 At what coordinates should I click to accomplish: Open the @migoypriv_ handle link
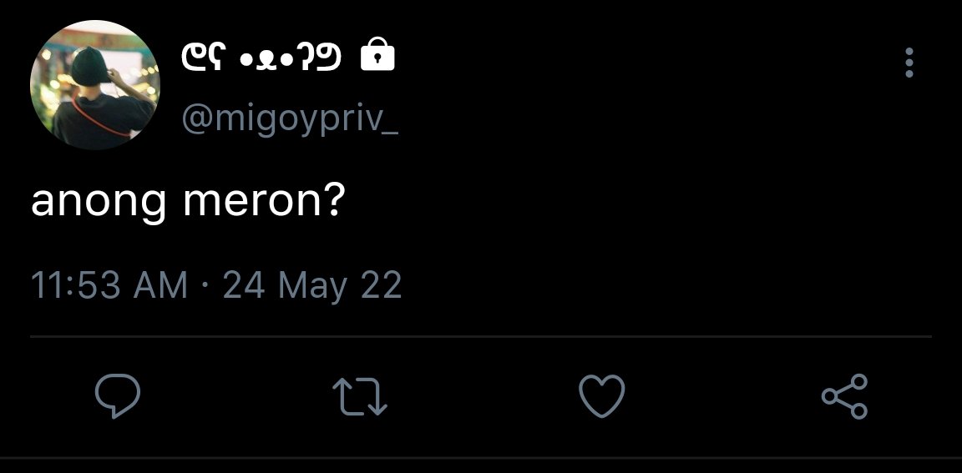290,117
